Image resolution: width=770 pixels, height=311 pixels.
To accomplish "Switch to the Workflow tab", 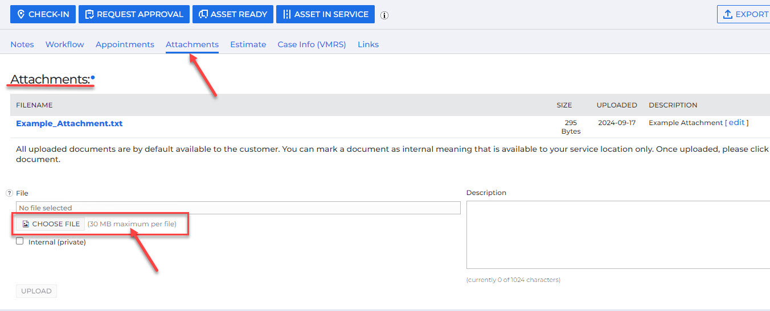I will pos(65,44).
